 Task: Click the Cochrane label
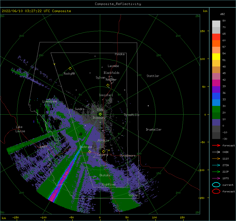tap(86, 147)
